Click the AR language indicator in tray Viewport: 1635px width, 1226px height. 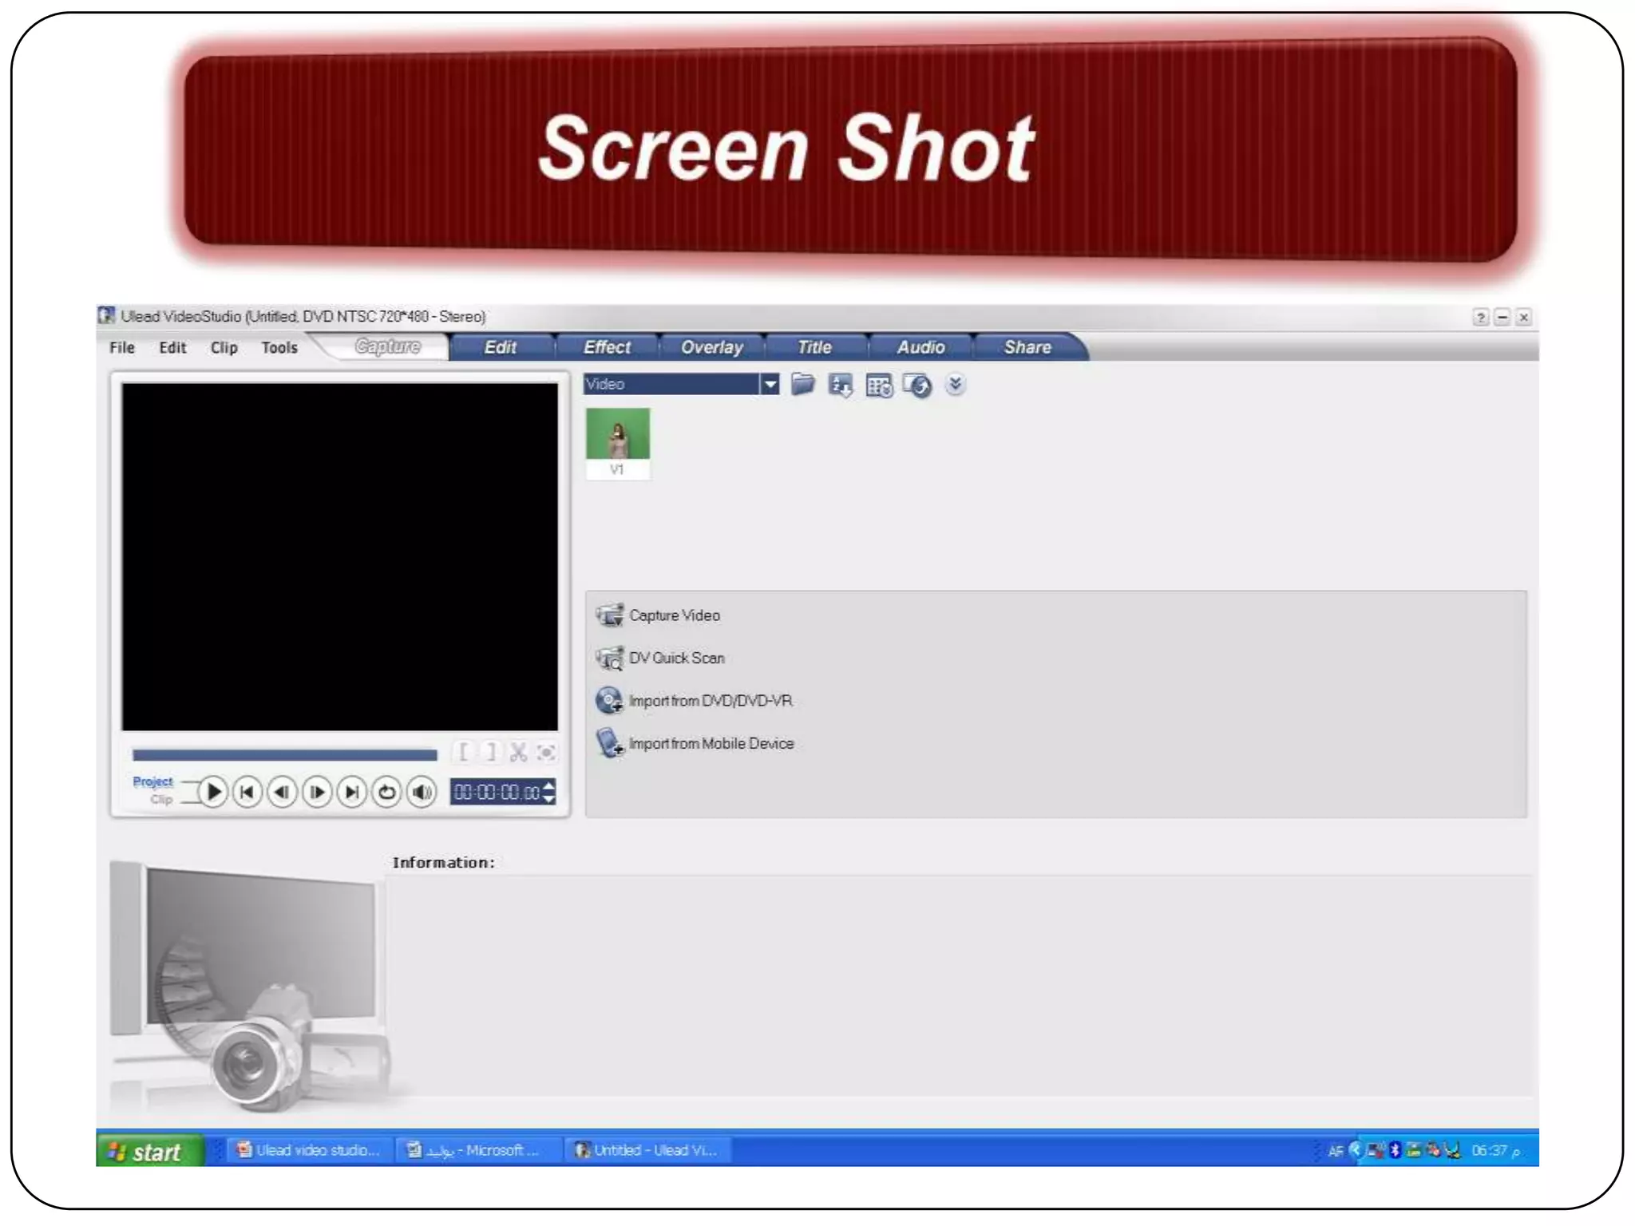pos(1335,1151)
